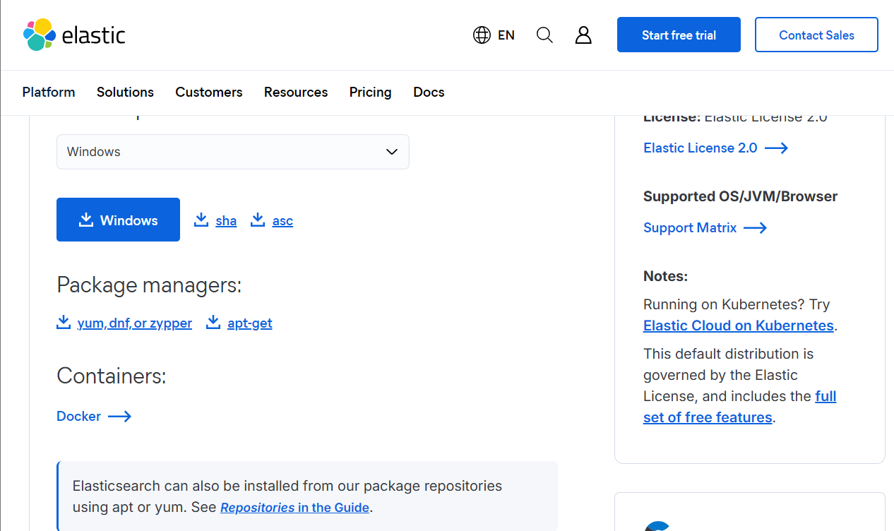The height and width of the screenshot is (531, 894).
Task: Click Supported OS/JVM/Browser heading
Action: (740, 196)
